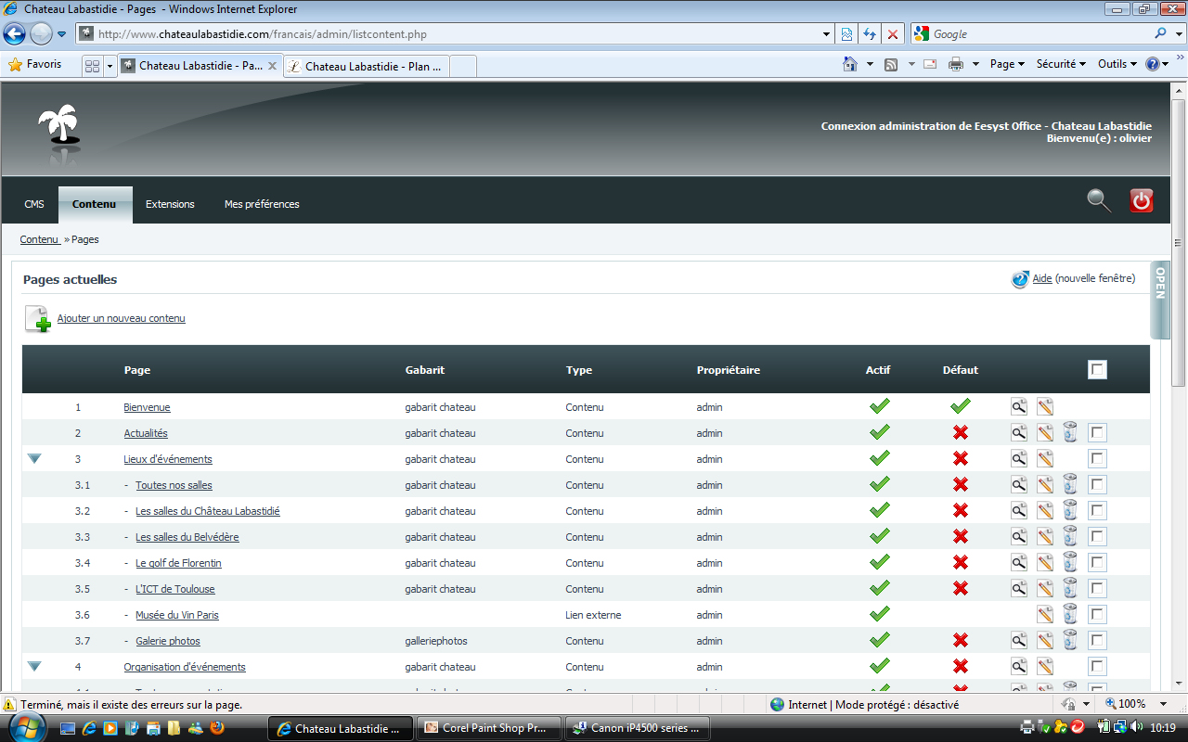Open the Le golf de Florentin link
Image resolution: width=1188 pixels, height=742 pixels.
coord(178,563)
